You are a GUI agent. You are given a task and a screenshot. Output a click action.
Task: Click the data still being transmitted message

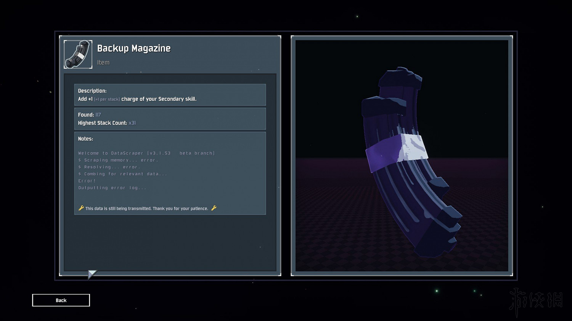(146, 208)
